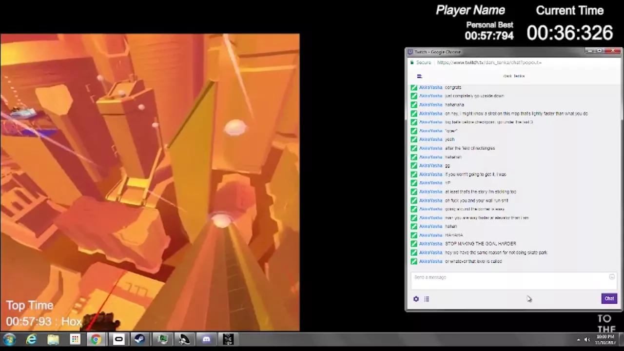
Task: Click the volume icon in system tray
Action: point(587,340)
